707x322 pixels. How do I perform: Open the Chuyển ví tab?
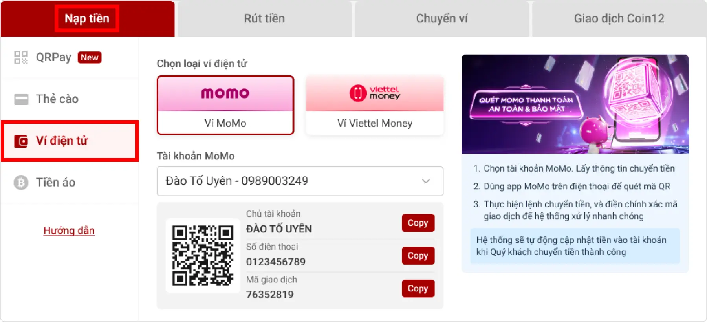coord(442,18)
